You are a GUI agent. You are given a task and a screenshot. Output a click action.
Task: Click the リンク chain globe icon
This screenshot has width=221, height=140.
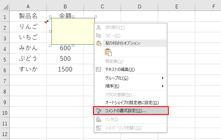99,119
